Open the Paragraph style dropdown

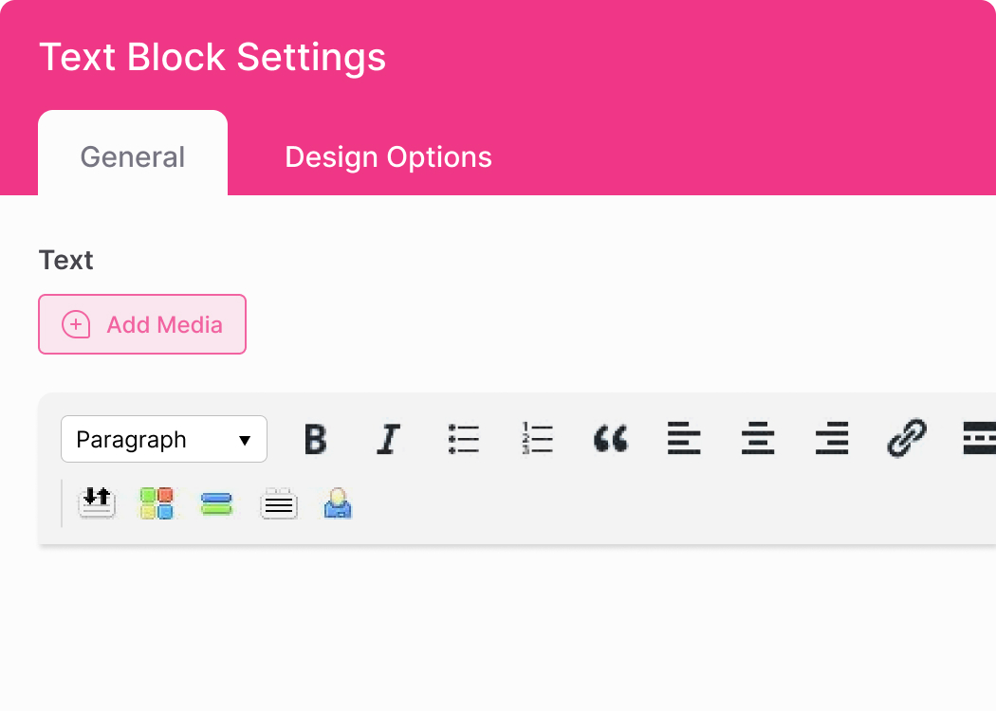[163, 438]
